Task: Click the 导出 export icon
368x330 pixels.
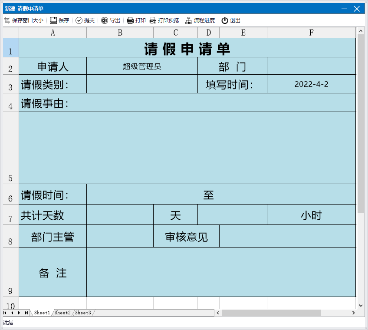Action: 105,20
